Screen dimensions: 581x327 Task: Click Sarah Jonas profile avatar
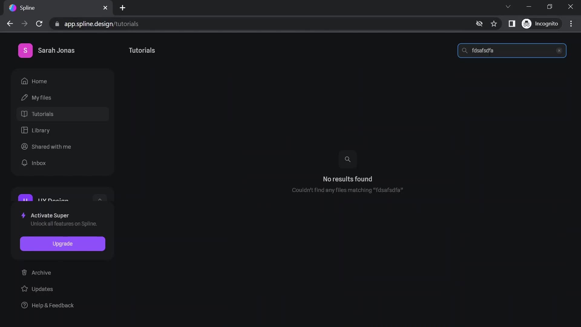pyautogui.click(x=25, y=50)
